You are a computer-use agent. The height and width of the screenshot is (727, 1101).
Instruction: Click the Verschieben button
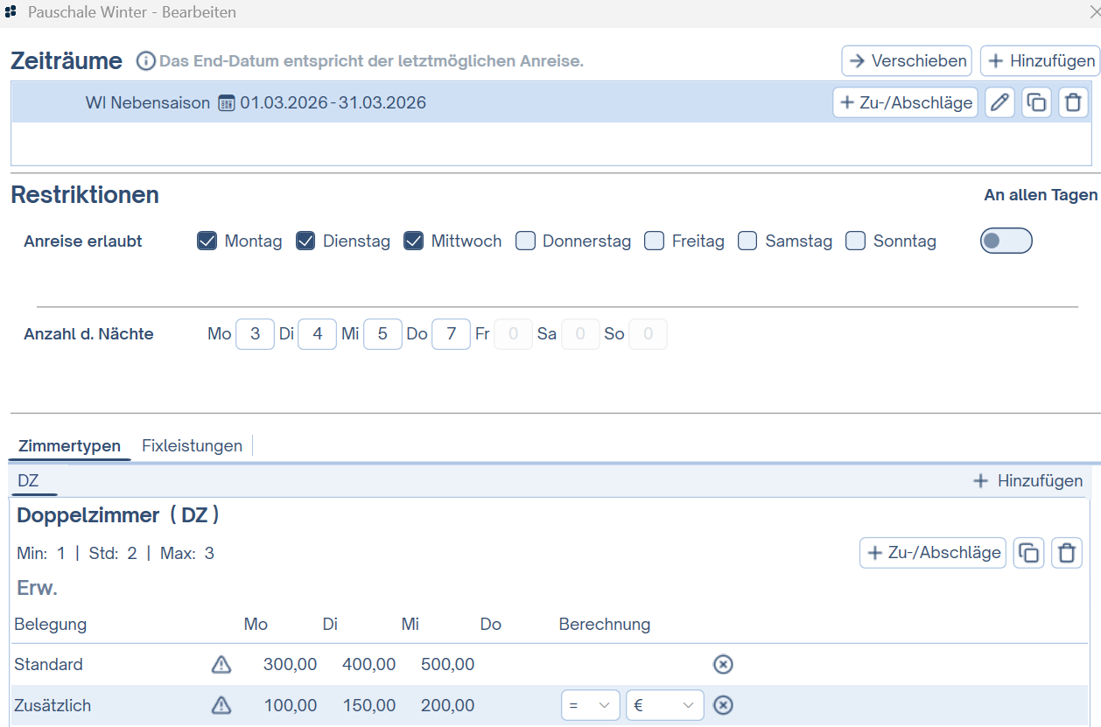[x=907, y=61]
